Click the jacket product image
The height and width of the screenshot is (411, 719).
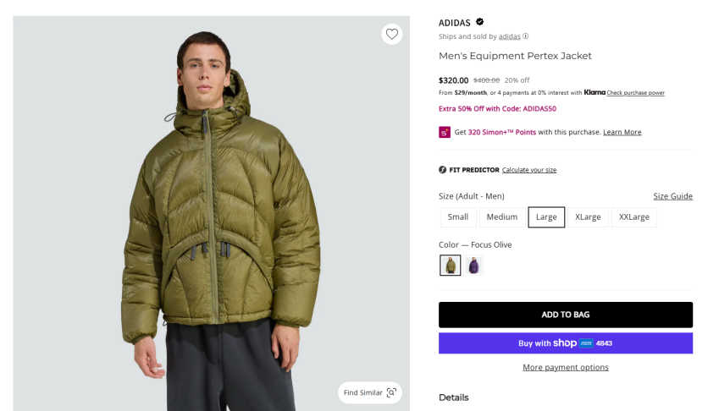click(212, 211)
